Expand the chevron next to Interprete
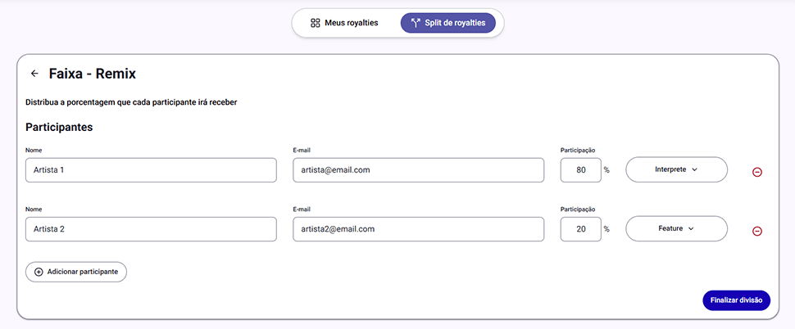795x329 pixels. [694, 170]
